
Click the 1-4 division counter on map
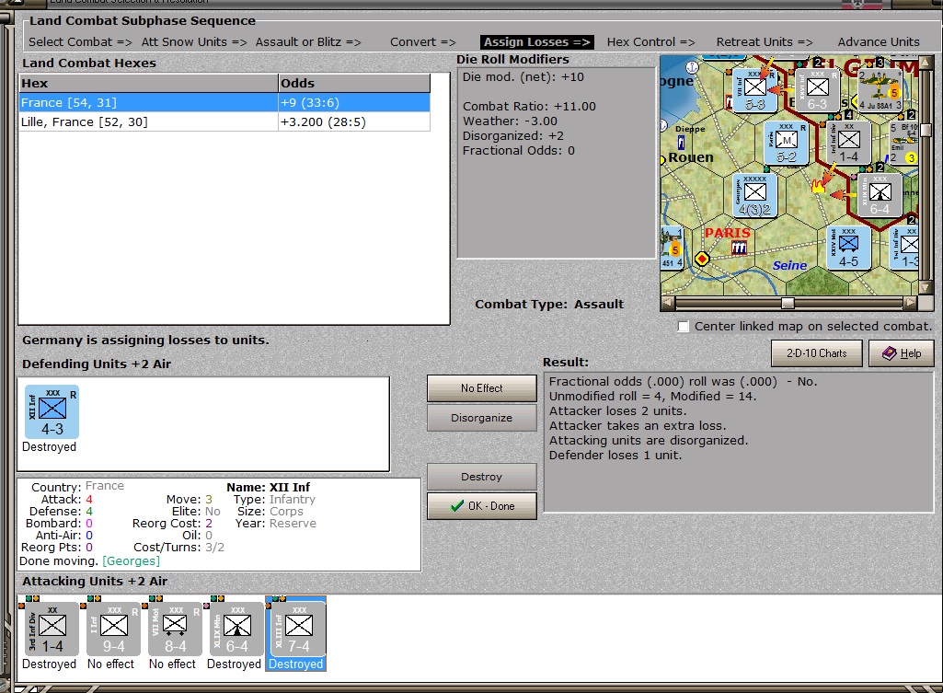tap(848, 143)
